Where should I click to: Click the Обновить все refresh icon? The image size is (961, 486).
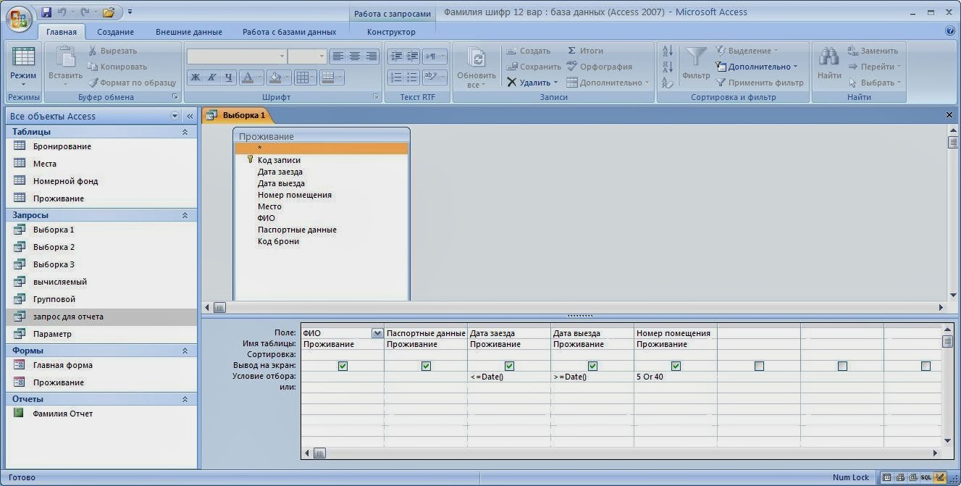pyautogui.click(x=477, y=58)
